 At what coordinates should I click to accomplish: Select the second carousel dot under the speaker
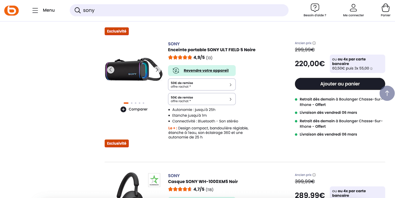131,103
